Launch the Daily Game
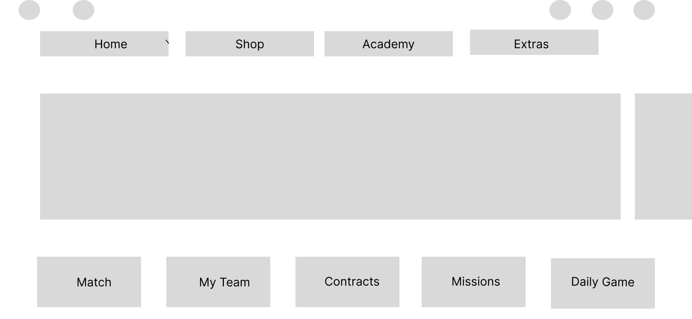Image resolution: width=692 pixels, height=319 pixels. coord(603,282)
